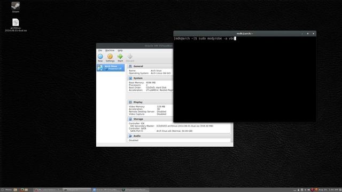Switch to the SimpleScreenRecorder taskbar button
342x192 pixels.
pyautogui.click(x=135, y=190)
